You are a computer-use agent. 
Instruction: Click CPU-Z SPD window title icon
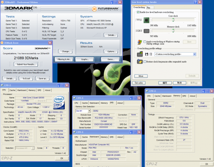[74, 98]
